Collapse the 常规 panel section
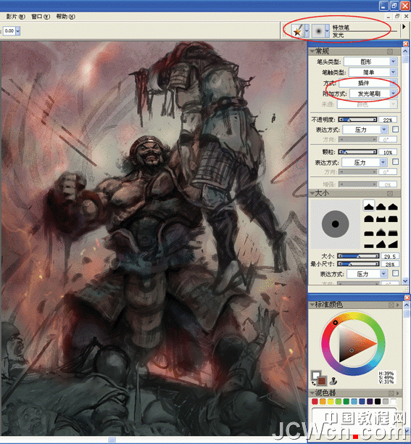411x444 pixels. pyautogui.click(x=312, y=52)
